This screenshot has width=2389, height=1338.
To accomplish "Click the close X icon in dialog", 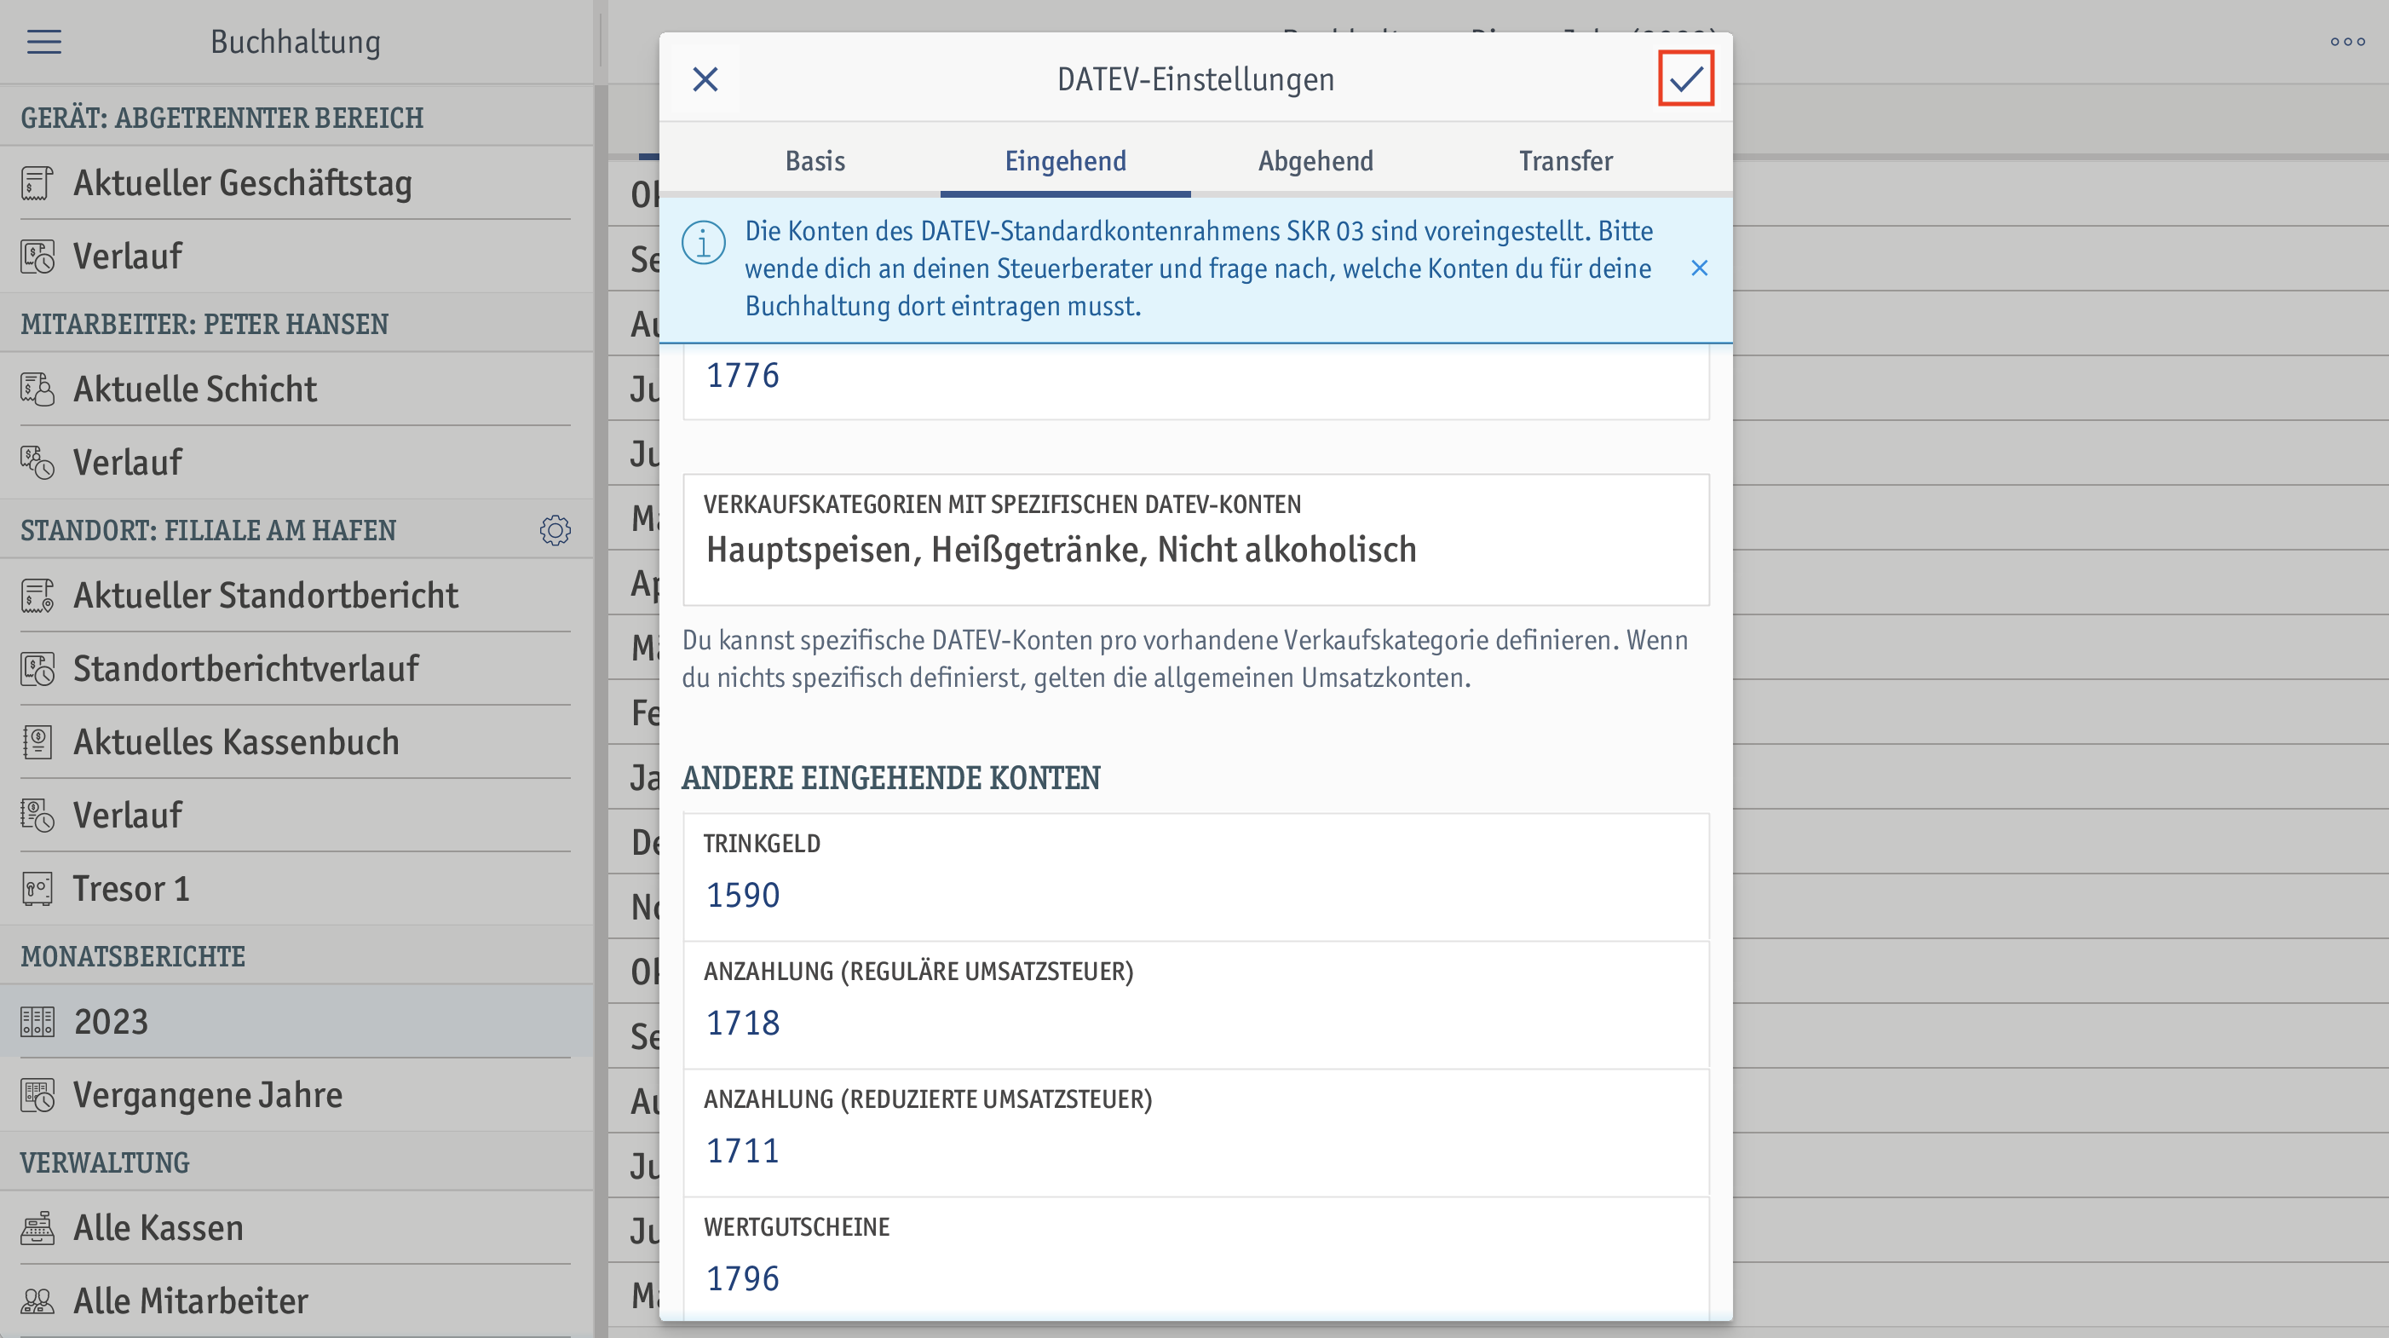I will 705,78.
